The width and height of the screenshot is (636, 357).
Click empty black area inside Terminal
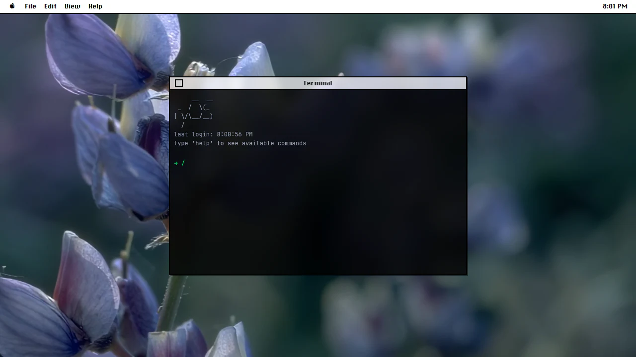[x=318, y=223]
